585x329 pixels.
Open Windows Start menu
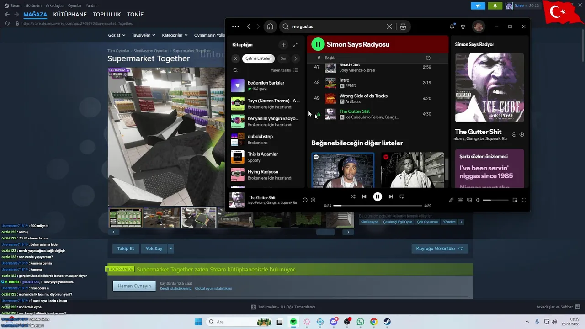tap(198, 322)
